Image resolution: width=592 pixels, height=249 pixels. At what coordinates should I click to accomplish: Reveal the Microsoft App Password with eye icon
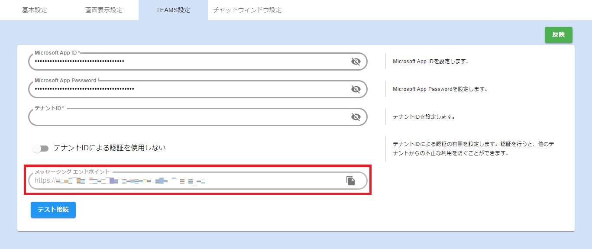pyautogui.click(x=356, y=89)
